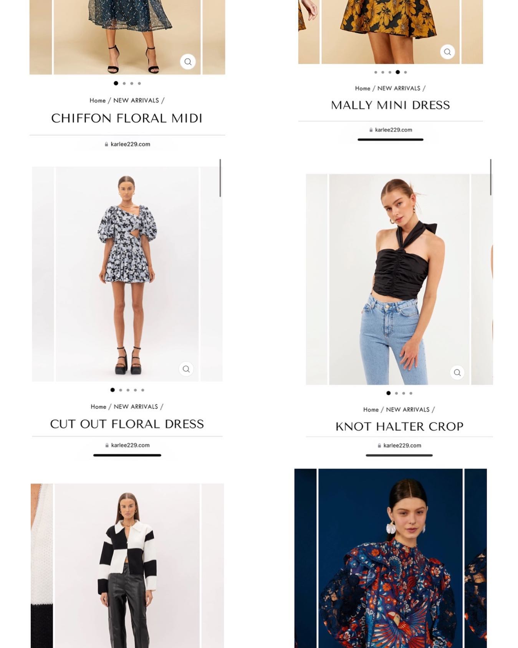Screen dimensions: 518x648
Task: Click the lock icon under Knot Halter Crop
Action: [379, 446]
